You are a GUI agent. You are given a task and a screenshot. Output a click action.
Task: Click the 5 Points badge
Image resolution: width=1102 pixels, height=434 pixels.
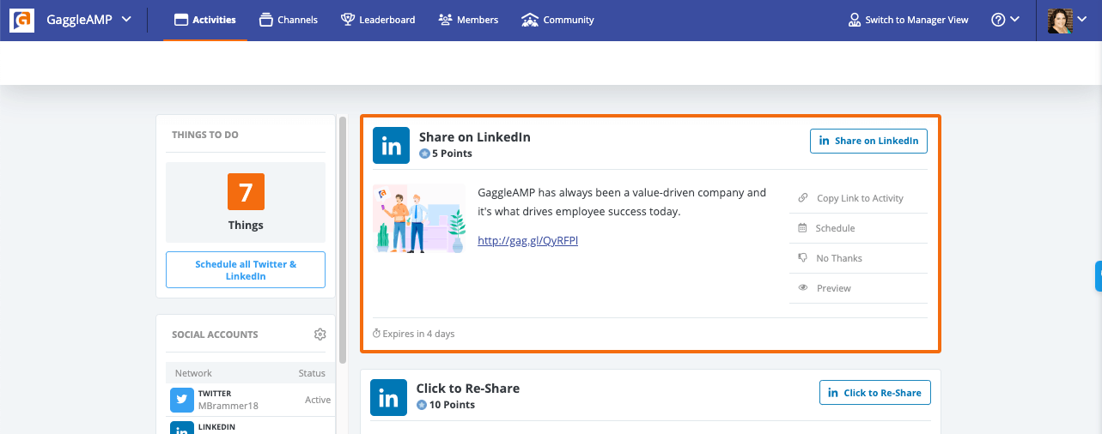click(446, 154)
